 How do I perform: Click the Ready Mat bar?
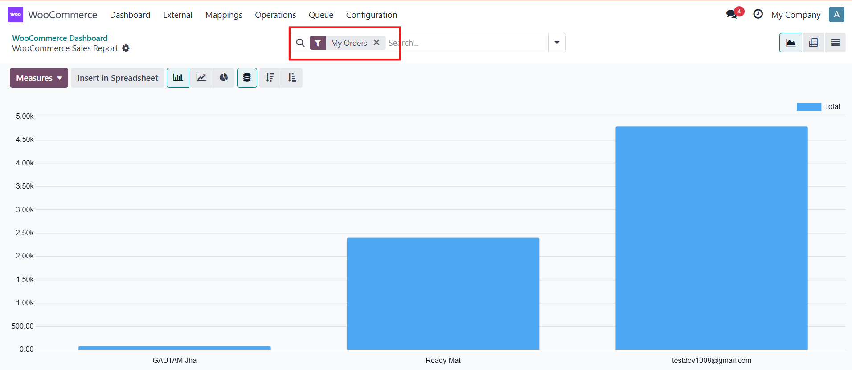click(x=443, y=294)
